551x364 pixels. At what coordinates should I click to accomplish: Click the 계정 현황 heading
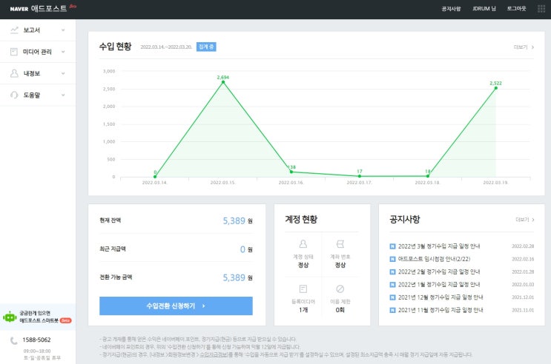pos(301,219)
